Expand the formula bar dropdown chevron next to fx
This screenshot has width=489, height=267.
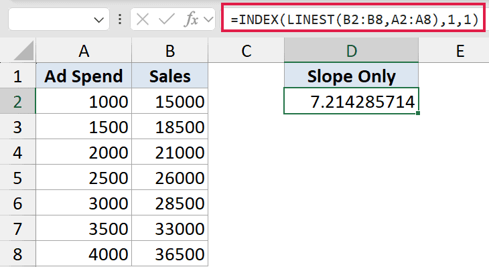click(x=208, y=20)
